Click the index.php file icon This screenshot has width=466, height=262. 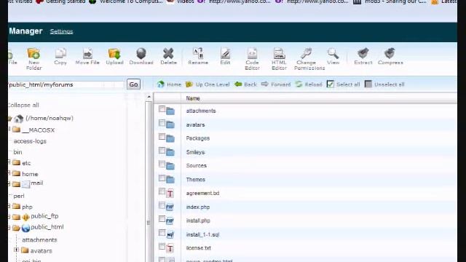tap(170, 207)
